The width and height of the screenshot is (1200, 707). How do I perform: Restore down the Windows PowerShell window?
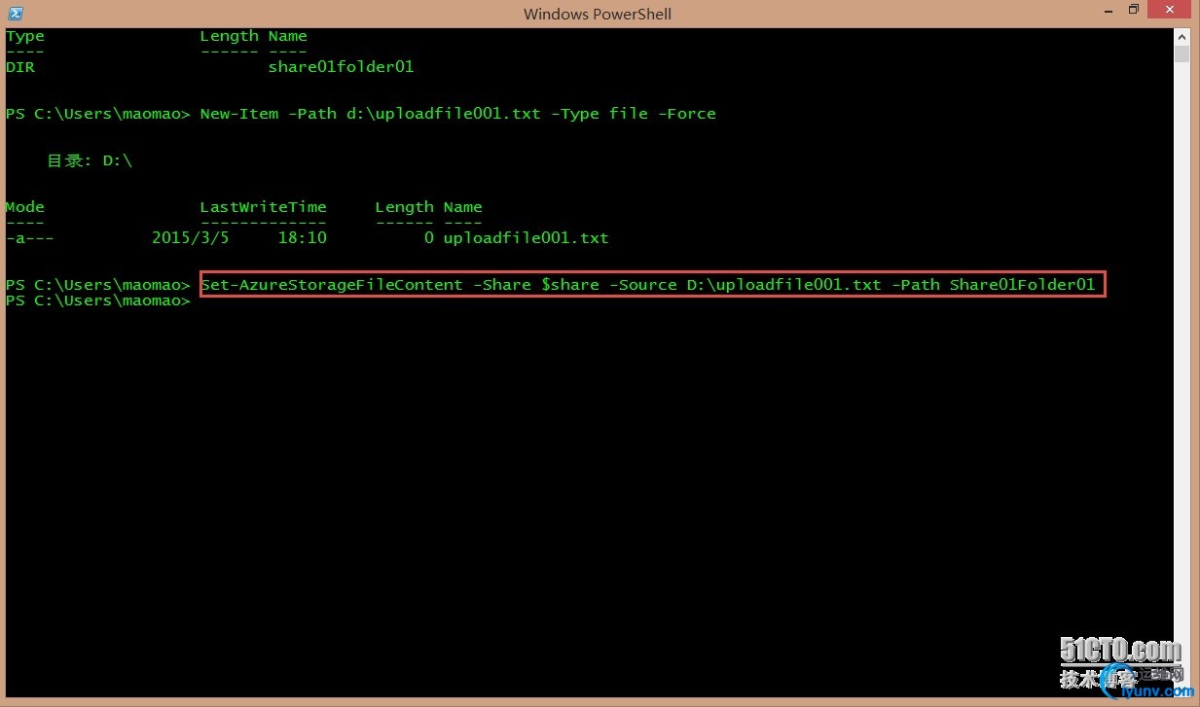(1133, 10)
